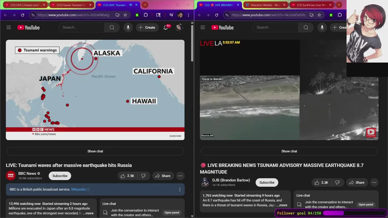This screenshot has height=218, width=388.
Task: Reload the page in left browser
Action: point(22,15)
